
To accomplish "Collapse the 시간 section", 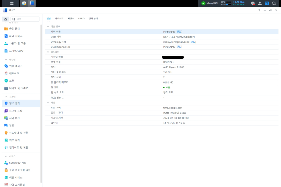I will 48,103.
